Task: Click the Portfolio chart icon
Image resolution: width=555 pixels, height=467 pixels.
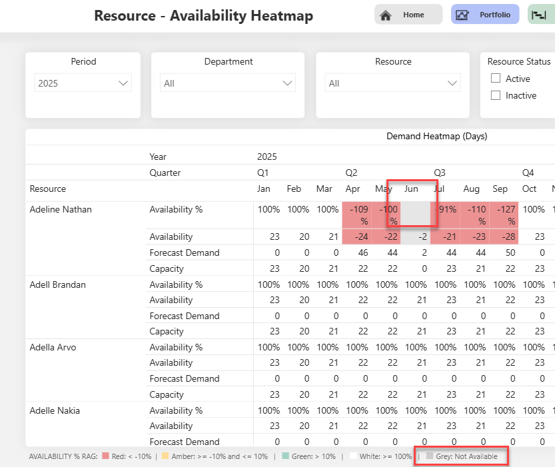Action: point(462,15)
